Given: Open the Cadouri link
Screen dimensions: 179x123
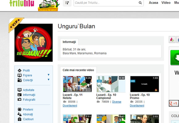Looking at the screenshot, I should click(x=28, y=119).
